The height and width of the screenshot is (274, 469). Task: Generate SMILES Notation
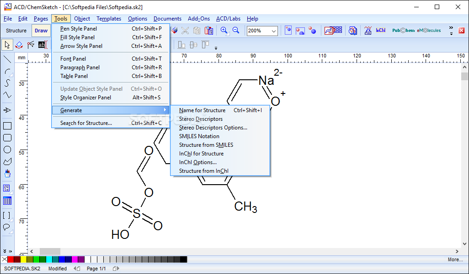(220, 136)
